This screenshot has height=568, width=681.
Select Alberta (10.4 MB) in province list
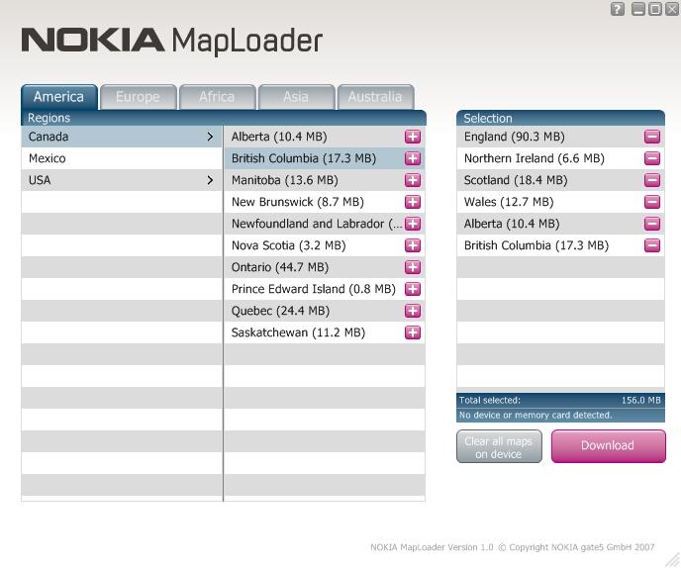[x=325, y=137]
